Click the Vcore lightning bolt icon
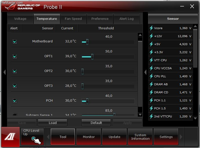The width and height of the screenshot is (200, 148). (151, 28)
